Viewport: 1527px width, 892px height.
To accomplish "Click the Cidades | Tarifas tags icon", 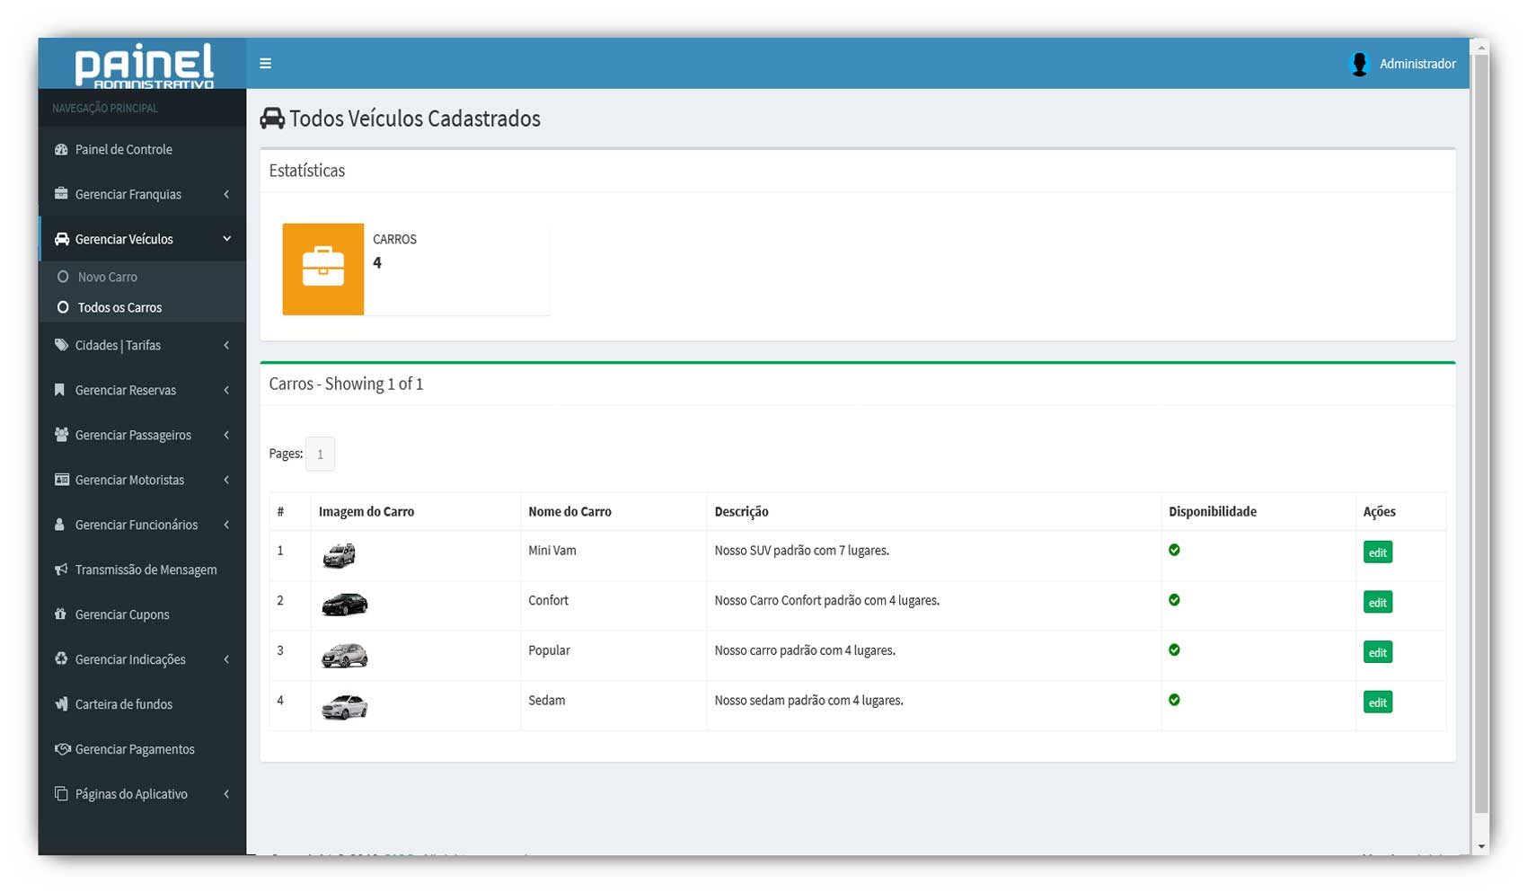I will click(x=61, y=345).
